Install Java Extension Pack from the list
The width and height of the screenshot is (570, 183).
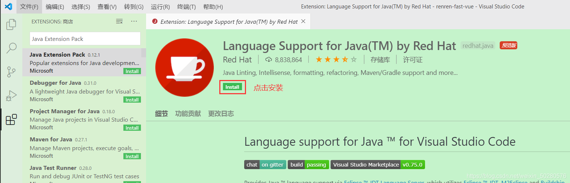(132, 71)
